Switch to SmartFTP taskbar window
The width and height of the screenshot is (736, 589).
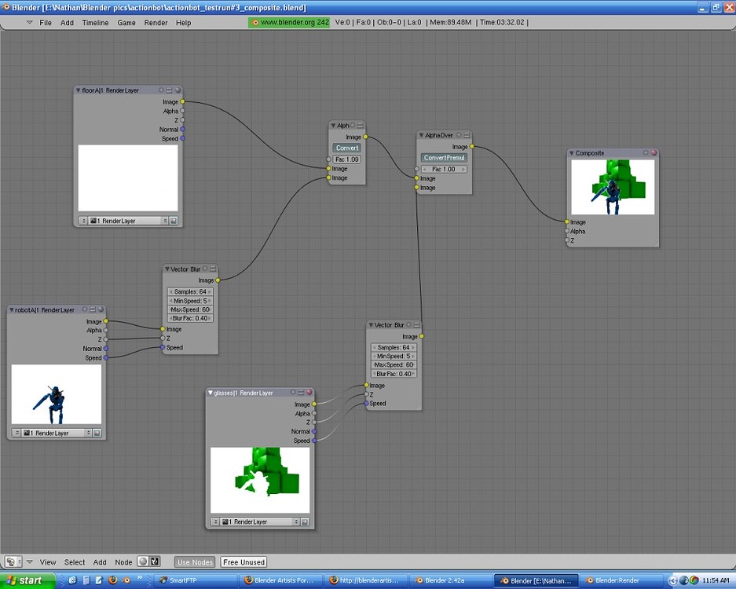pos(197,580)
